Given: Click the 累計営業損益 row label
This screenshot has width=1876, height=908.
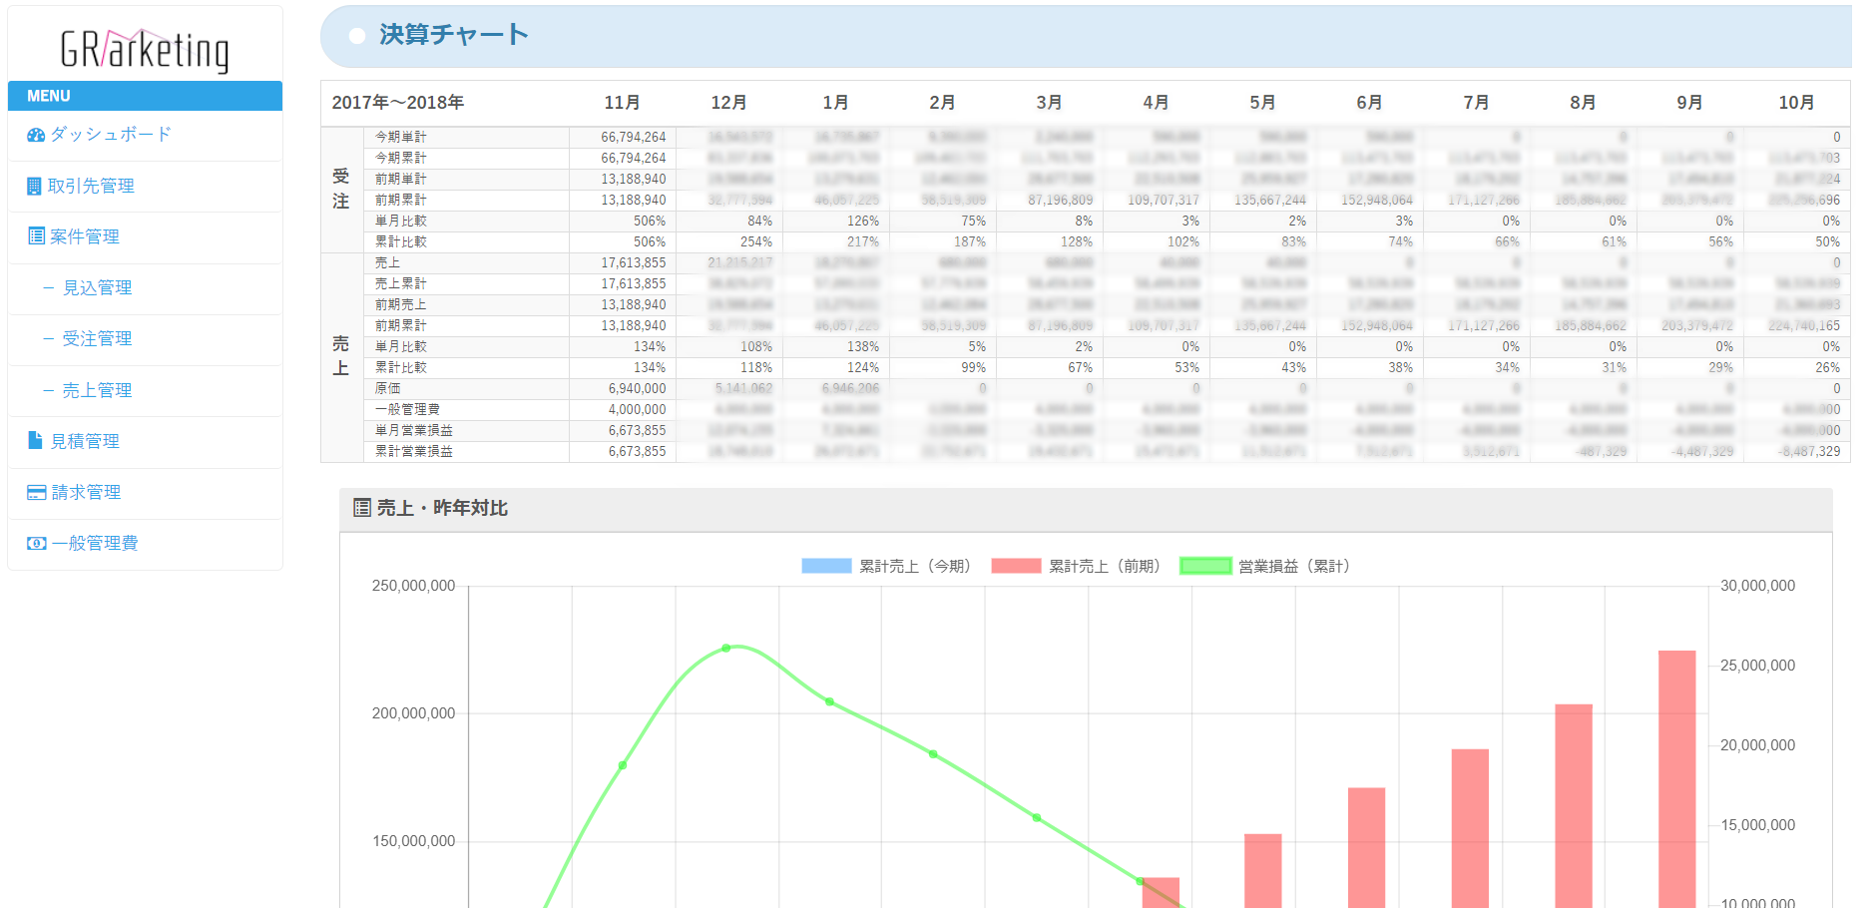Looking at the screenshot, I should (x=413, y=451).
